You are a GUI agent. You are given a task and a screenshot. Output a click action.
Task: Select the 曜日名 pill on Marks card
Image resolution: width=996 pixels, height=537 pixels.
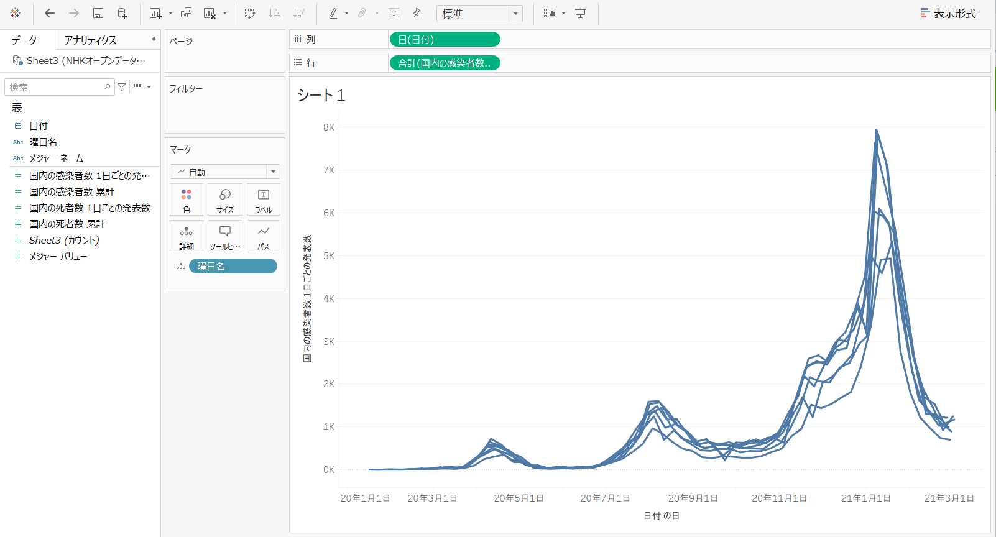(233, 266)
